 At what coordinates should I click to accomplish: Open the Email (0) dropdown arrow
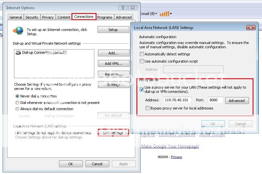(156, 14)
